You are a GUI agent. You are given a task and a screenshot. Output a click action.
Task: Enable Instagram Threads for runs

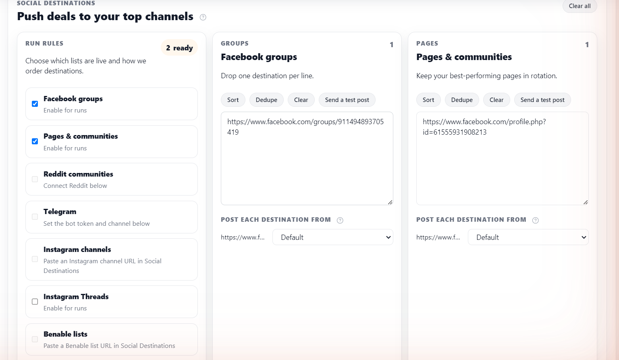click(35, 302)
